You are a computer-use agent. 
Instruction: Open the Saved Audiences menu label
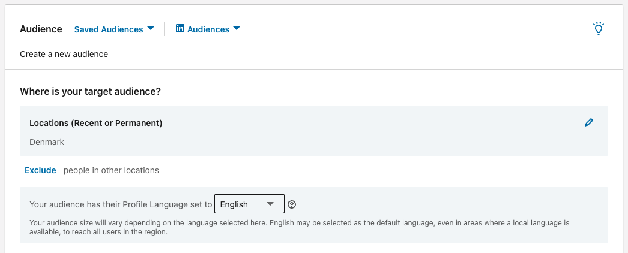tap(109, 29)
